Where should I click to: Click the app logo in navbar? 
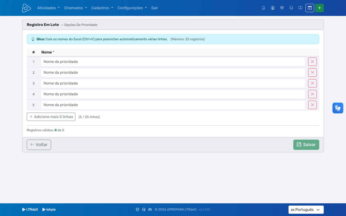point(26,8)
